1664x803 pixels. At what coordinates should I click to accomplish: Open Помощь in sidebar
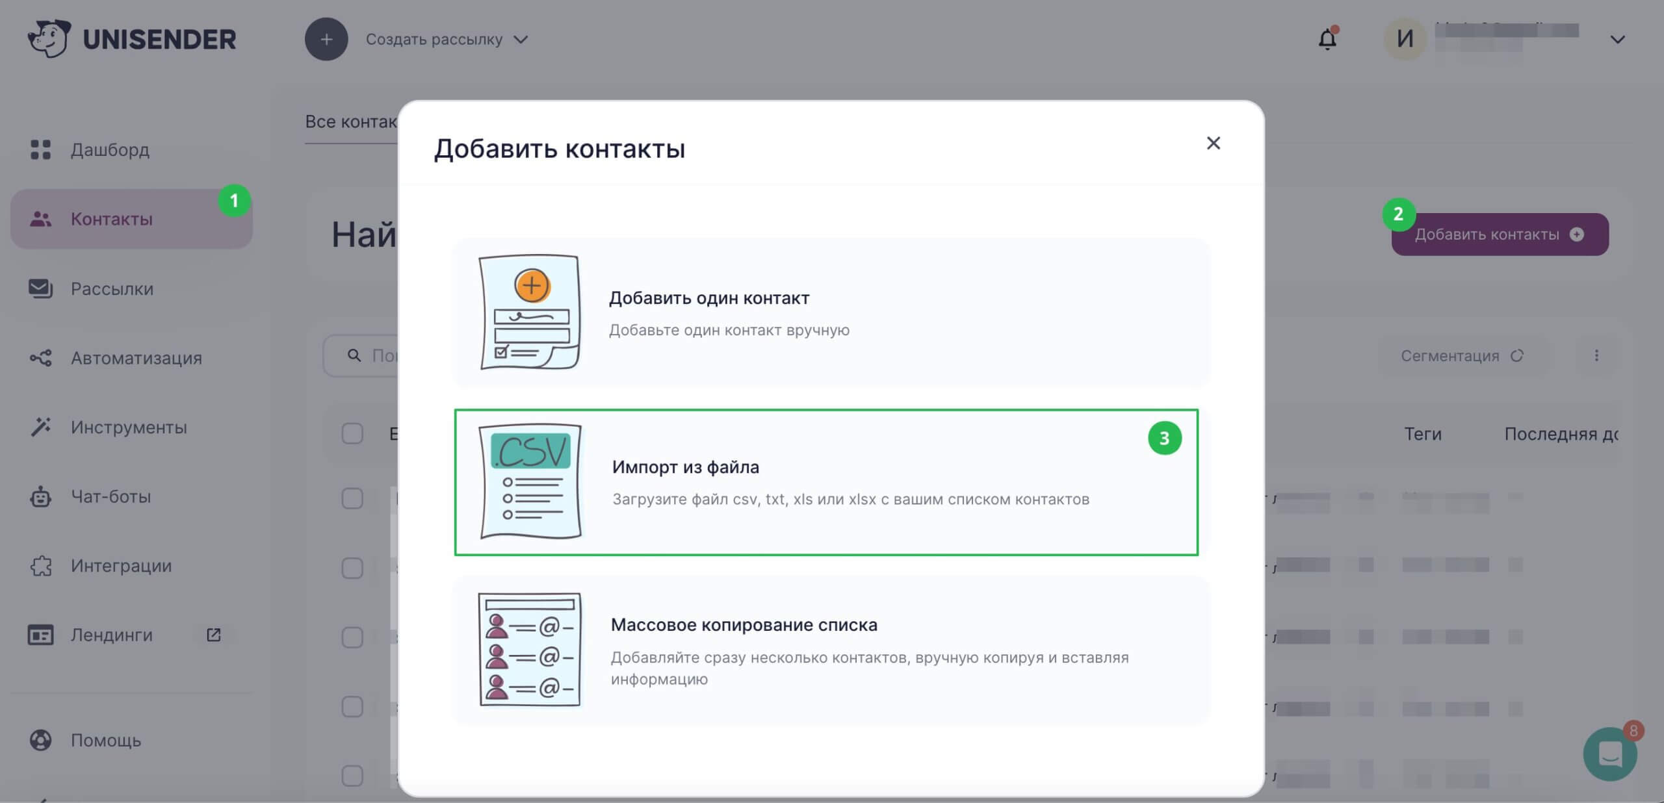click(x=131, y=740)
